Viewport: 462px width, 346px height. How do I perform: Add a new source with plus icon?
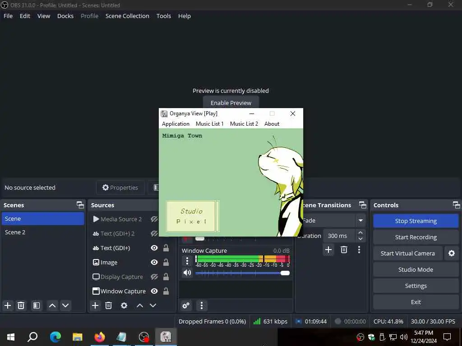95,305
